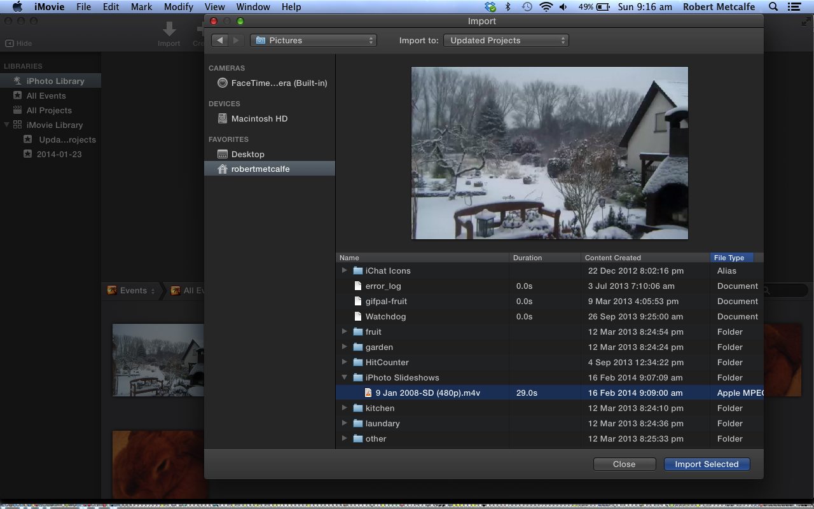This screenshot has width=814, height=509.
Task: Click the iMovie Library grid icon
Action: (x=18, y=125)
